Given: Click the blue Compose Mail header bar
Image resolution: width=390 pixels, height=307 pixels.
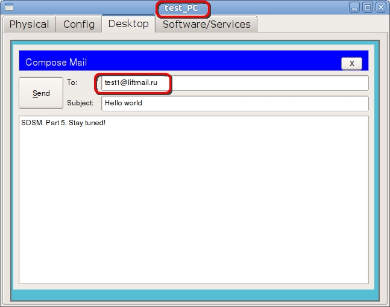Looking at the screenshot, I should (181, 62).
